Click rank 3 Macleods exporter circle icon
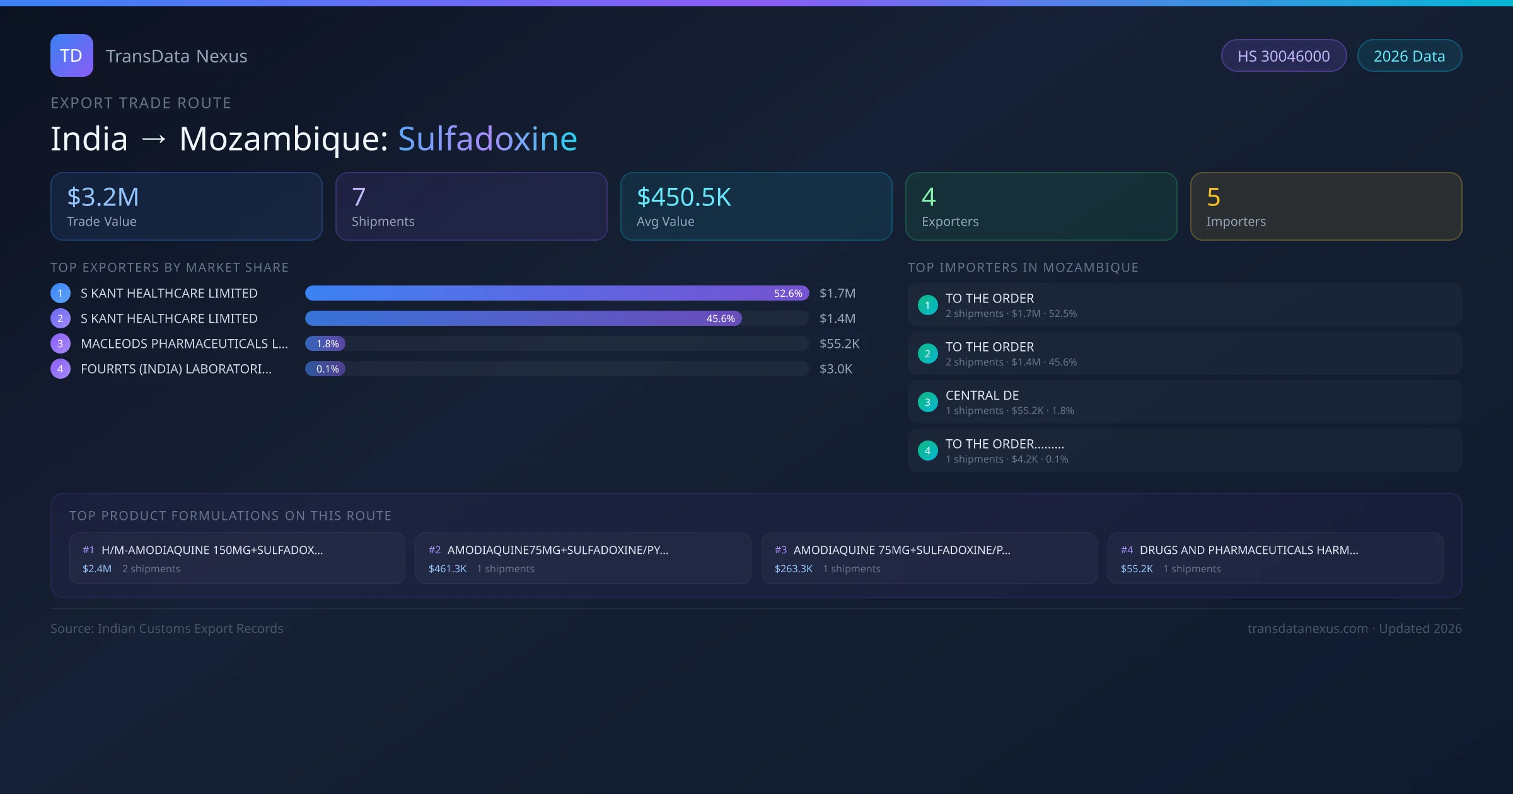The image size is (1513, 794). [x=60, y=343]
